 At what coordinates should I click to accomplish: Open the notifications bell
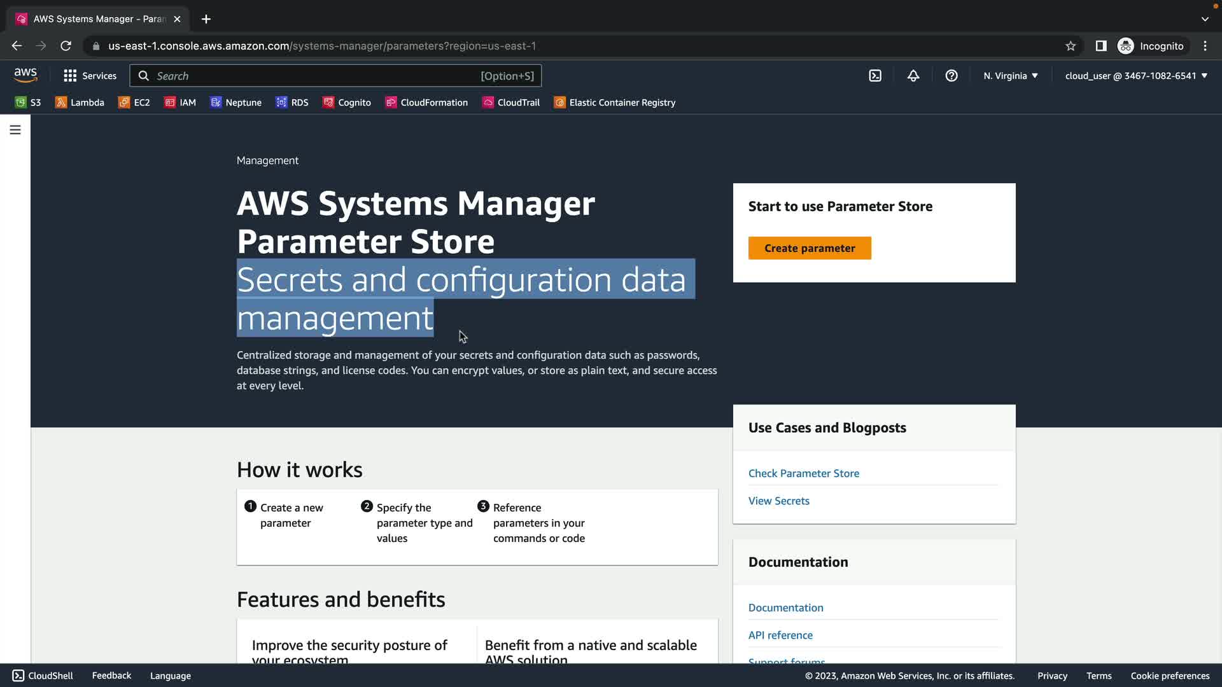coord(913,76)
